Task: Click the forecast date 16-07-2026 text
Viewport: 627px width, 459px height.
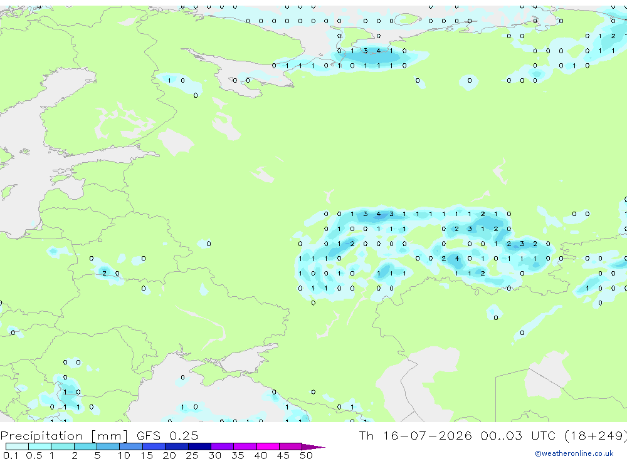Action: point(427,436)
